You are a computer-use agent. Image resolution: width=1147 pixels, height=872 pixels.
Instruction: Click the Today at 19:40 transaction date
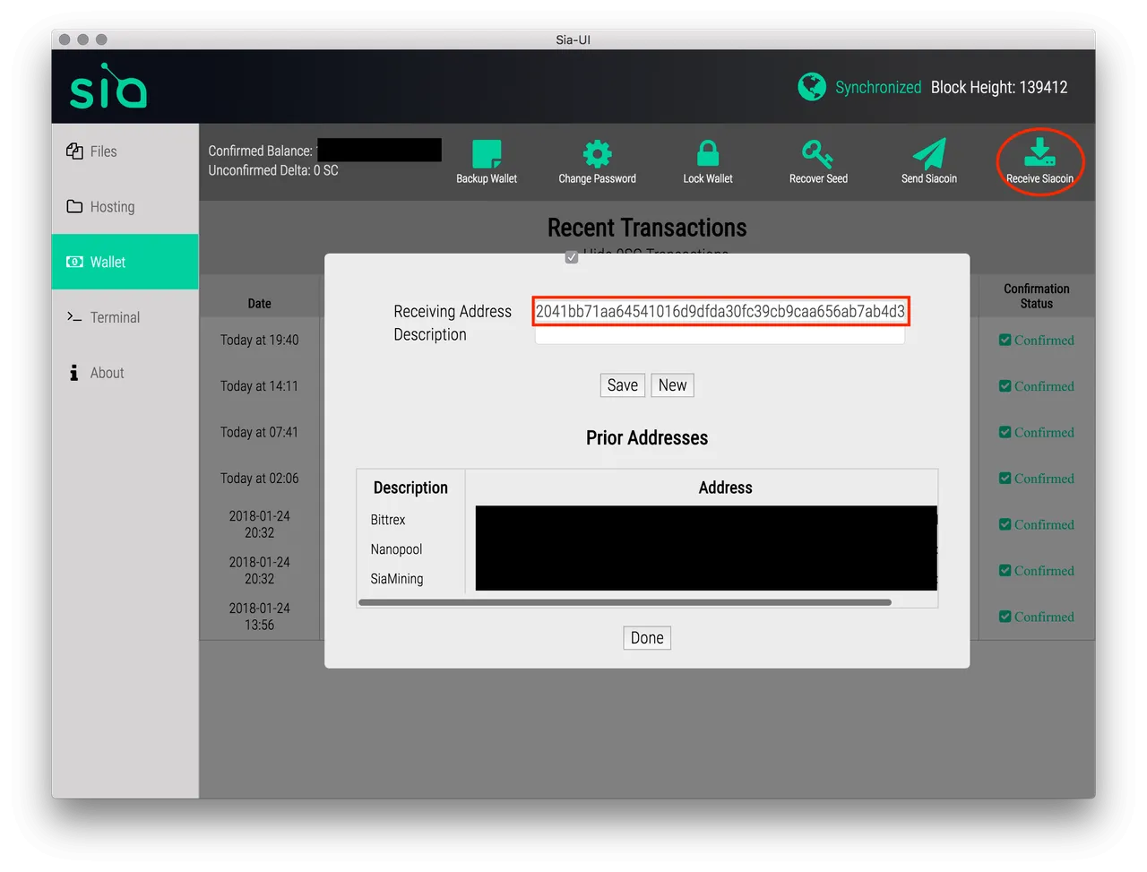(x=259, y=340)
